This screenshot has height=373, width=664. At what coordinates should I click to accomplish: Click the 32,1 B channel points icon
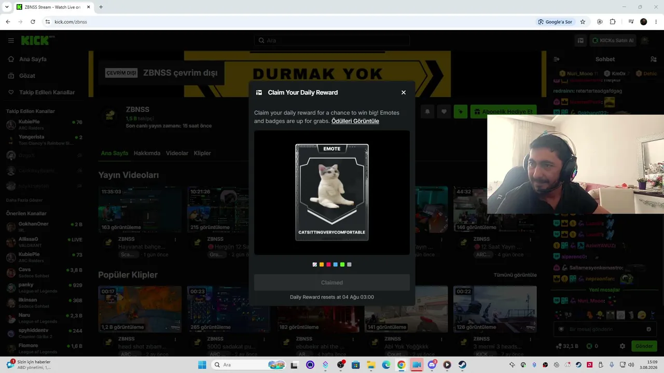pos(559,346)
